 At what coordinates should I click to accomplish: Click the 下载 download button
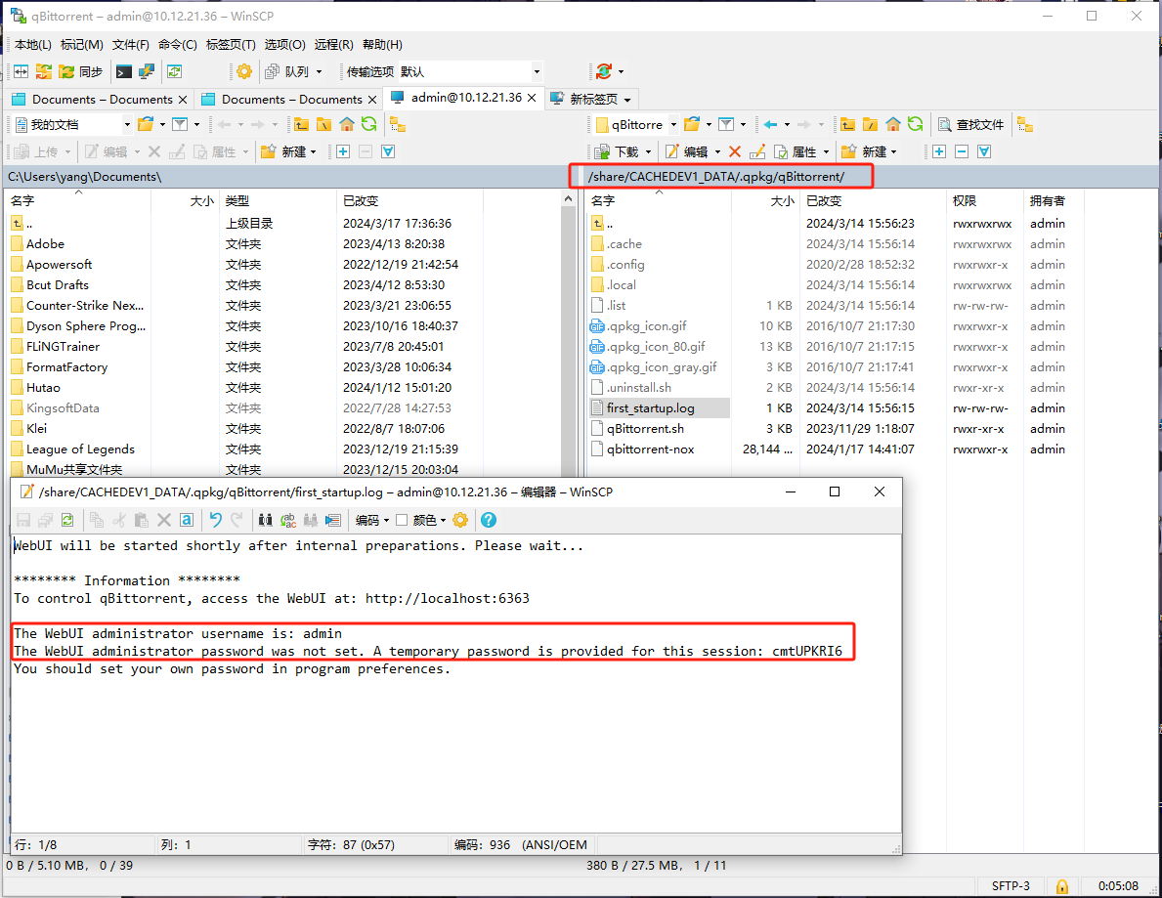618,151
